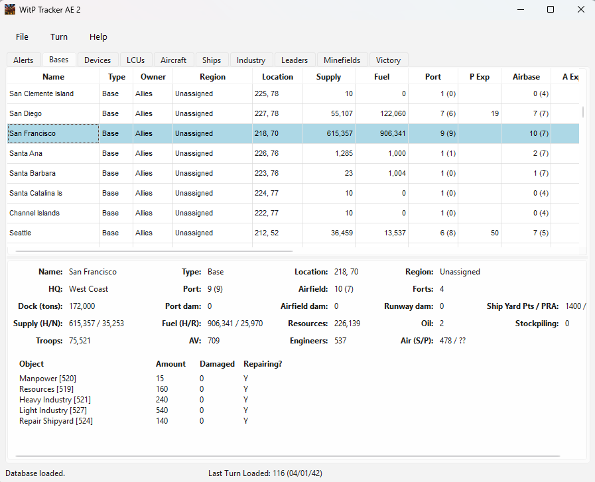
Task: Open the Victory tab
Action: [388, 60]
